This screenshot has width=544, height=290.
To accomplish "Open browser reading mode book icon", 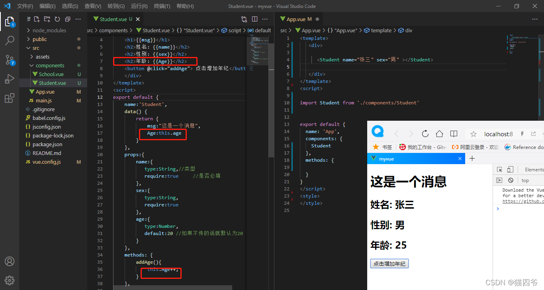I will [x=454, y=134].
